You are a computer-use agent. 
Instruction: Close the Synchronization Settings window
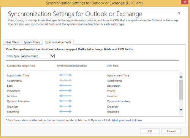[185, 2]
